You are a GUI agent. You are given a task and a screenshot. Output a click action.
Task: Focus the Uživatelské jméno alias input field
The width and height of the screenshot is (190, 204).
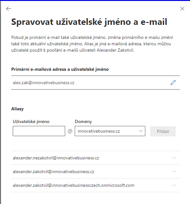(39, 131)
